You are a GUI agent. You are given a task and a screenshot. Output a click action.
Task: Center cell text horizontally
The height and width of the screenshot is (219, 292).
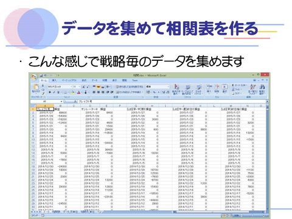pyautogui.click(x=99, y=92)
